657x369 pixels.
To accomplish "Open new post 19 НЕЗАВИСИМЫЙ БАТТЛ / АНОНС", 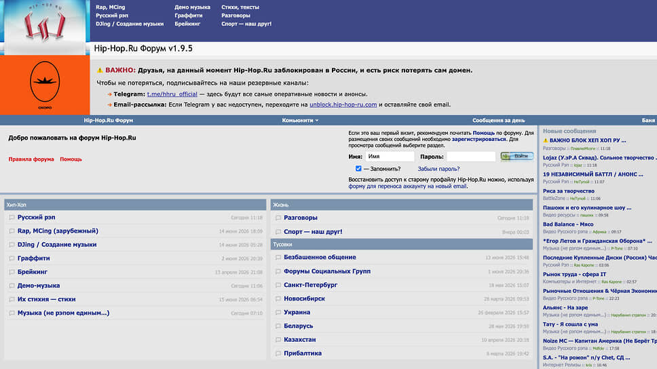I will tap(593, 174).
